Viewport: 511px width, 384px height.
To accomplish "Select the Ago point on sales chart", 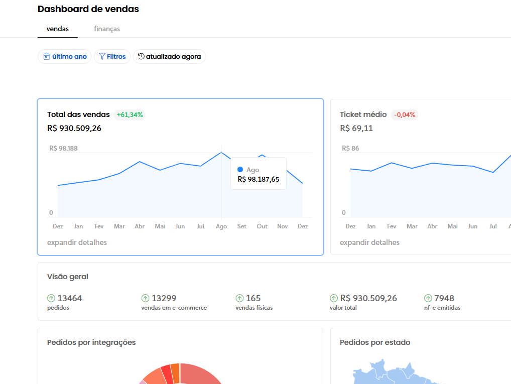I will [221, 152].
